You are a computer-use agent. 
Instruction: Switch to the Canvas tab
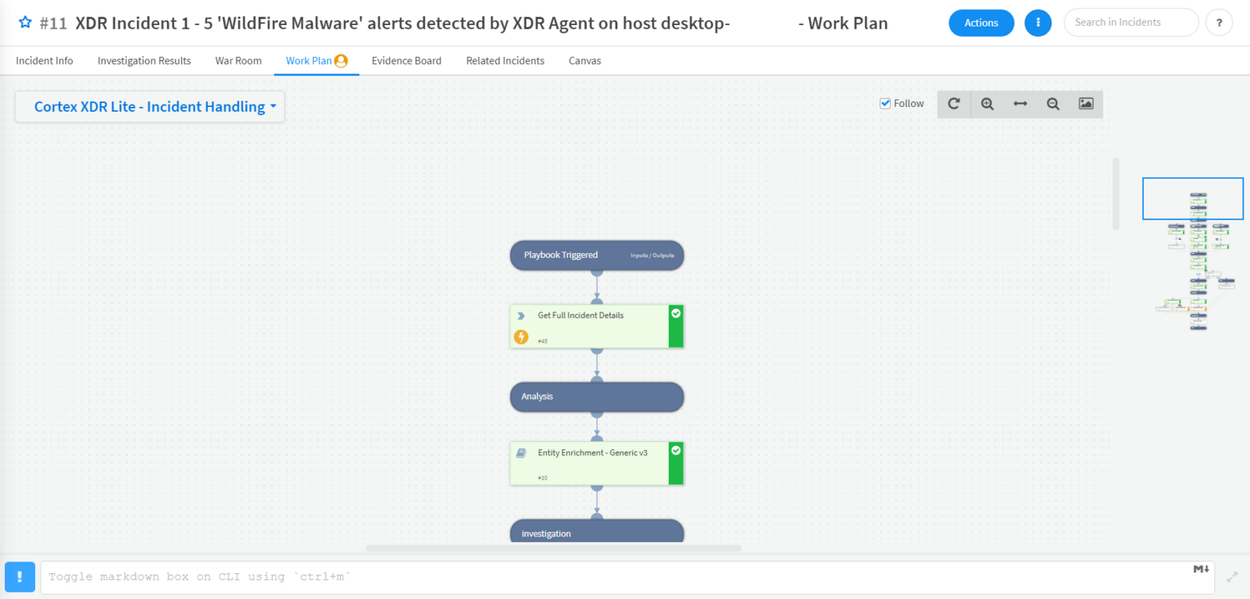(x=584, y=61)
